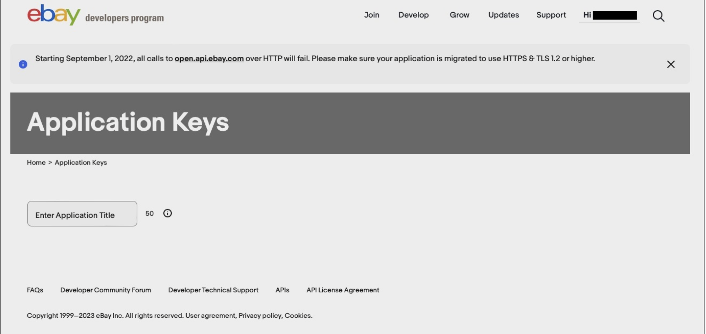The image size is (706, 334).
Task: Follow the open.api.ebay.com link
Action: [209, 58]
